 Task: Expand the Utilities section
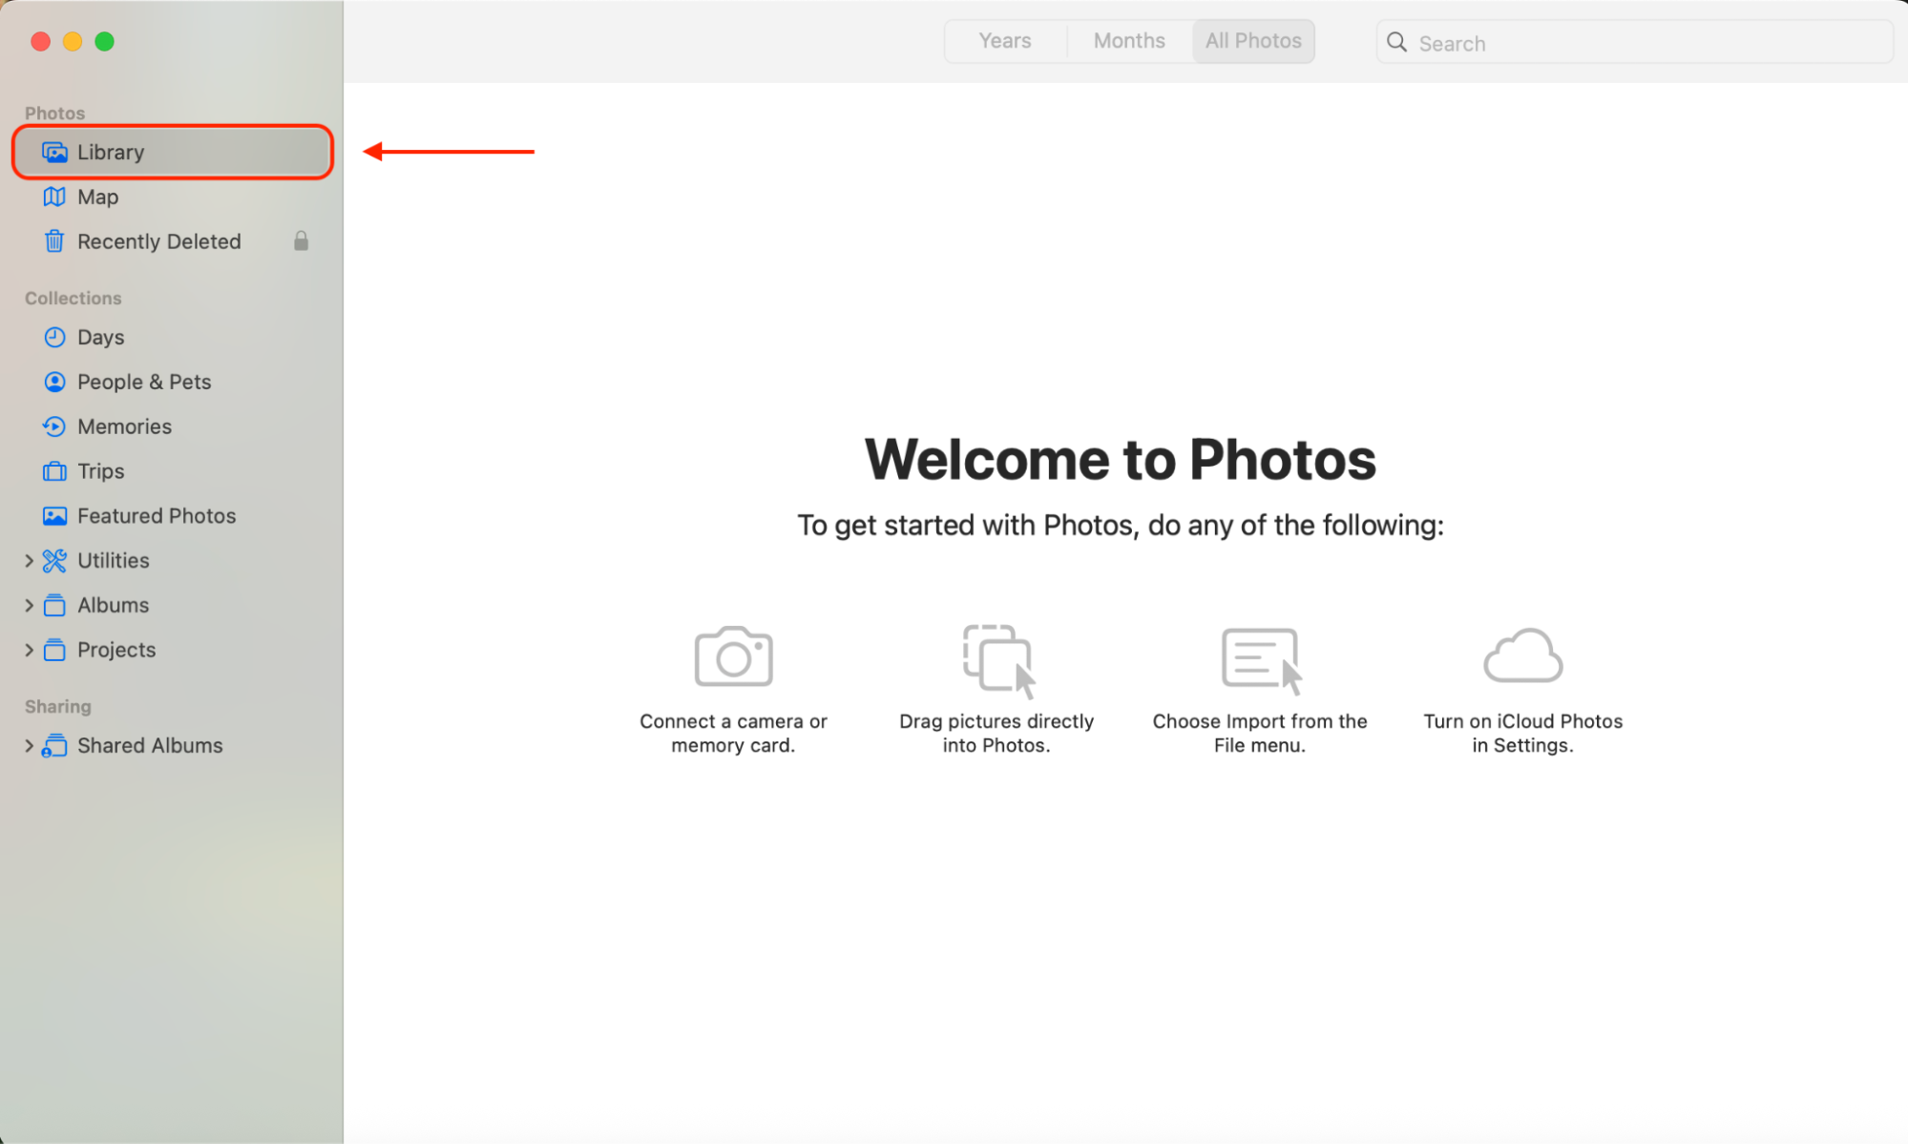coord(28,560)
